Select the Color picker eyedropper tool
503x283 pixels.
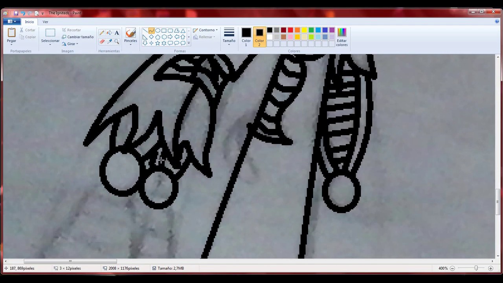[x=109, y=41]
